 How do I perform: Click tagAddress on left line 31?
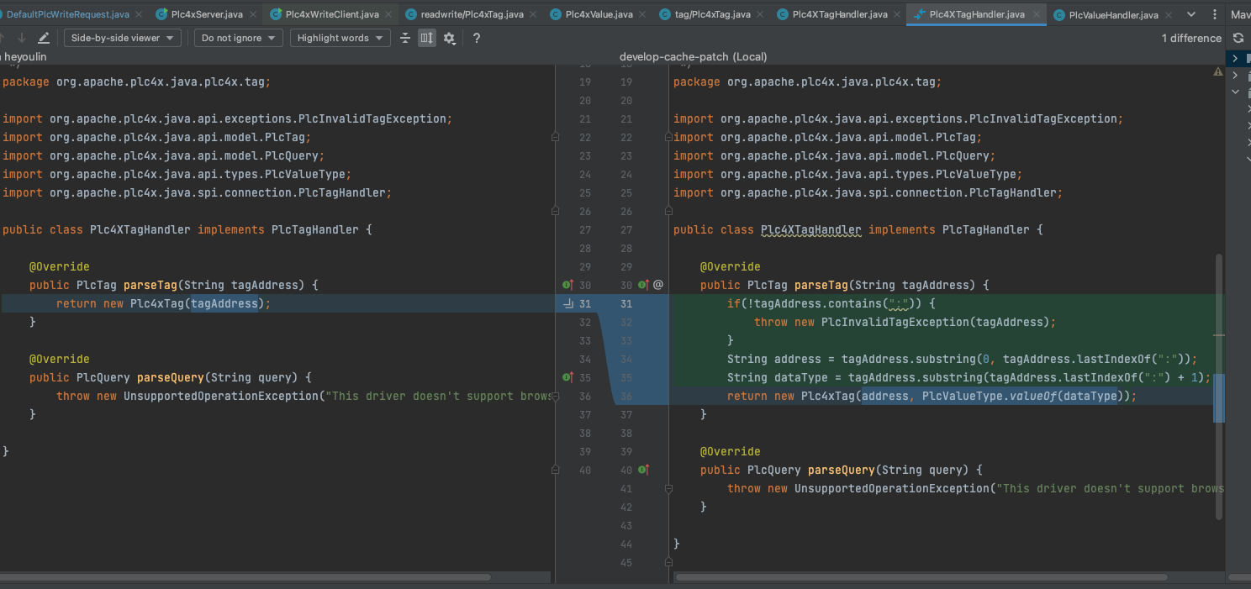point(224,303)
